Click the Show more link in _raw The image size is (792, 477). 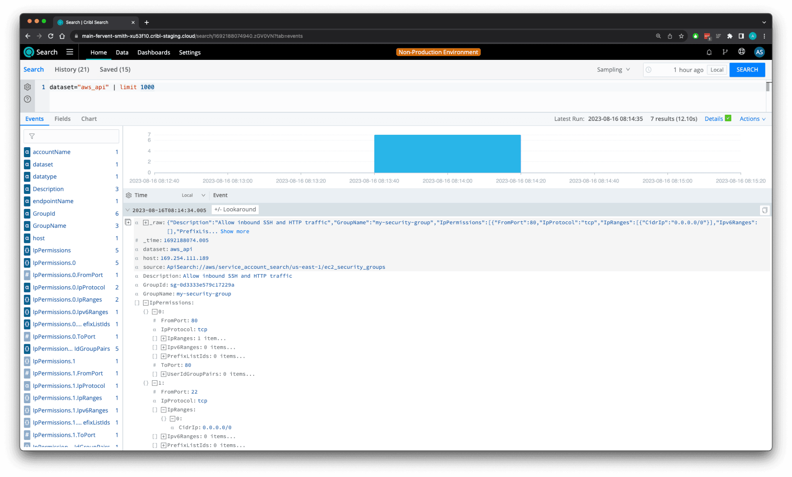coord(234,231)
